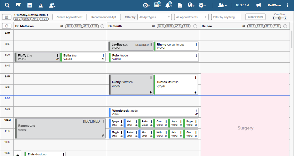The image size is (294, 156).
Task: Click the megaphone announcements icon
Action: pos(258,5)
